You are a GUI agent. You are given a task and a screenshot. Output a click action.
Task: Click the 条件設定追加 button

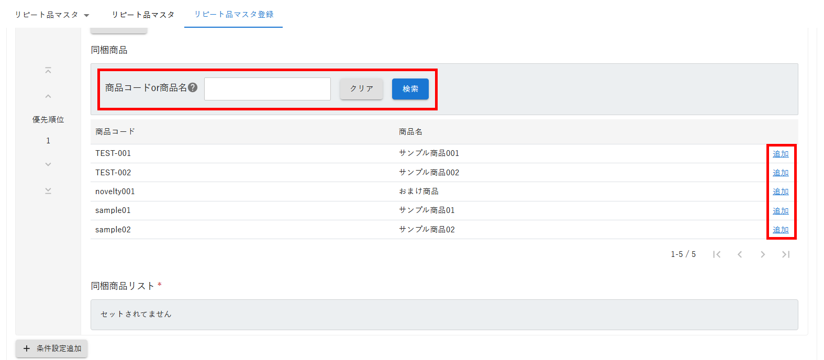click(52, 348)
